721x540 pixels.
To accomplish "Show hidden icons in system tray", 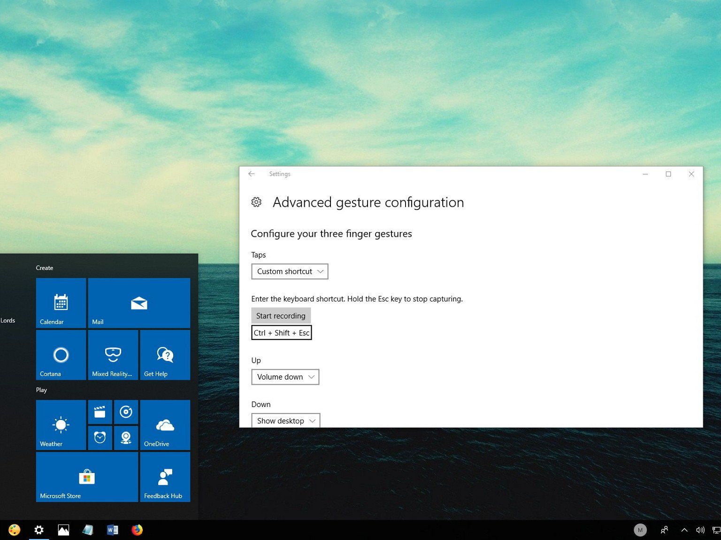I will click(684, 530).
